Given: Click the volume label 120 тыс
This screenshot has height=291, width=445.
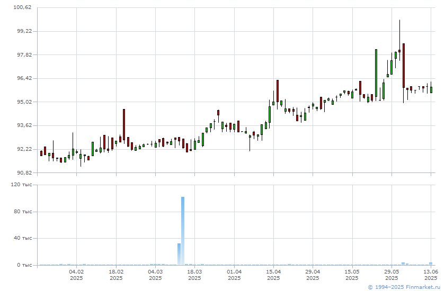Looking at the screenshot, I should 21,185.
